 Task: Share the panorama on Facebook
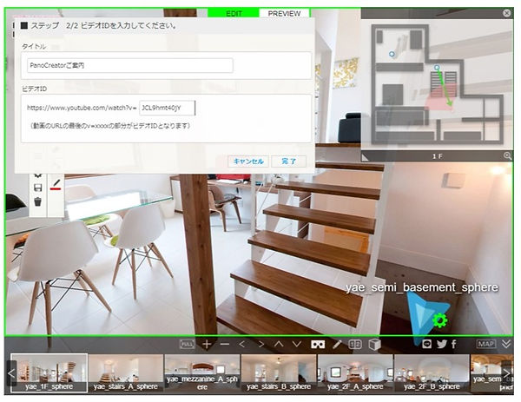tap(453, 344)
